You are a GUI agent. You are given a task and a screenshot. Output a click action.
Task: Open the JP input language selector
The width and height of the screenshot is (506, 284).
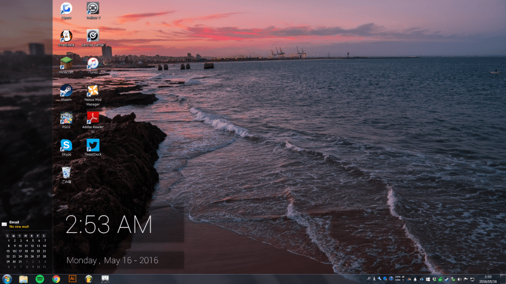click(368, 278)
